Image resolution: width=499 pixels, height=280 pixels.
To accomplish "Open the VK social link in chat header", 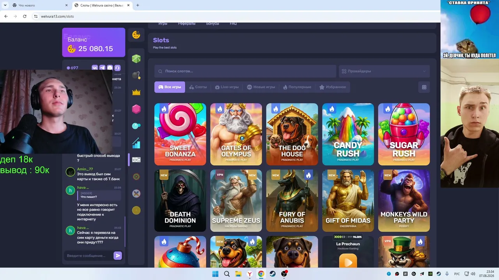I will [x=95, y=68].
